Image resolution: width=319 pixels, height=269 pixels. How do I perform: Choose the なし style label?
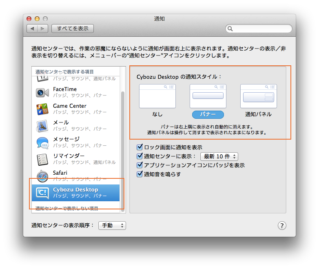[x=157, y=114]
